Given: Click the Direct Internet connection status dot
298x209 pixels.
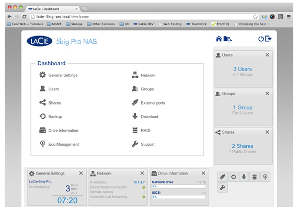Looking at the screenshot, I should click(143, 187).
